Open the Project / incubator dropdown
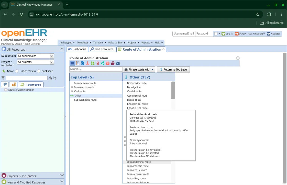Viewport: 287px width, 185px height. [x=52, y=62]
